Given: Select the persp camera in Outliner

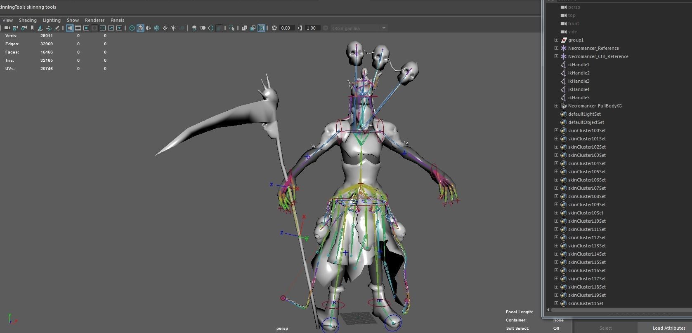Looking at the screenshot, I should (x=574, y=7).
